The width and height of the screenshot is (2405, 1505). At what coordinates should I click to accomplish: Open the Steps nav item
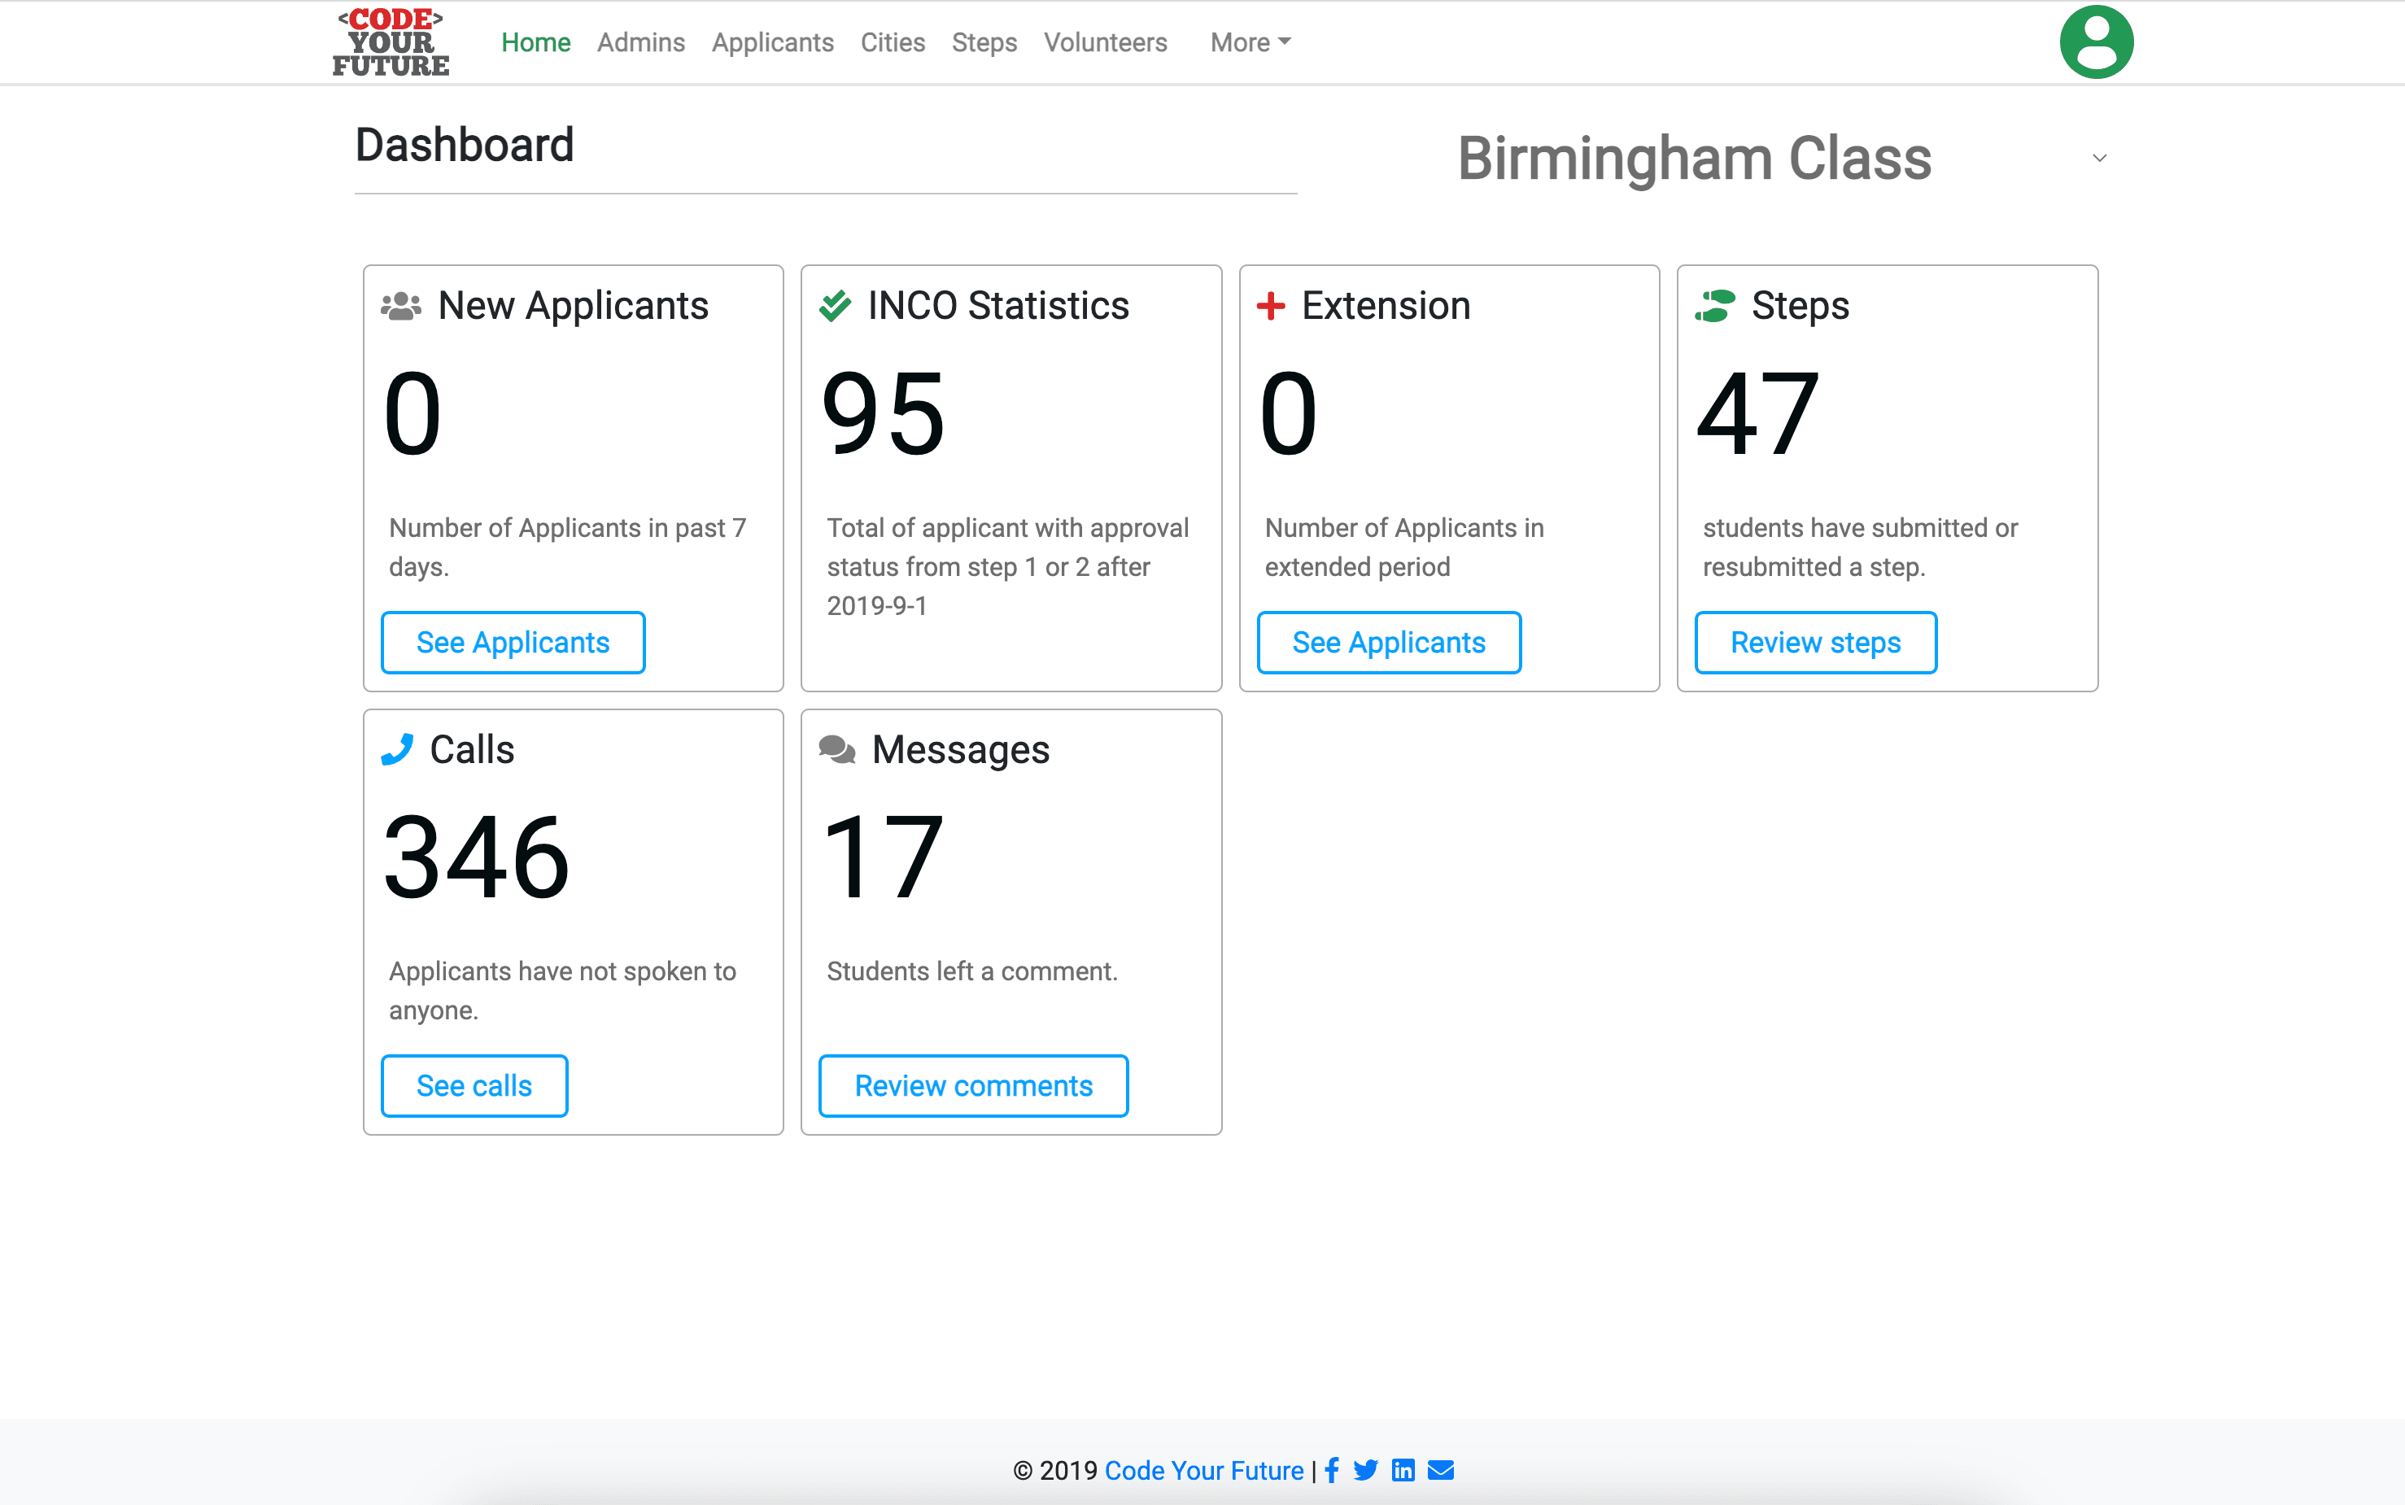[x=984, y=41]
